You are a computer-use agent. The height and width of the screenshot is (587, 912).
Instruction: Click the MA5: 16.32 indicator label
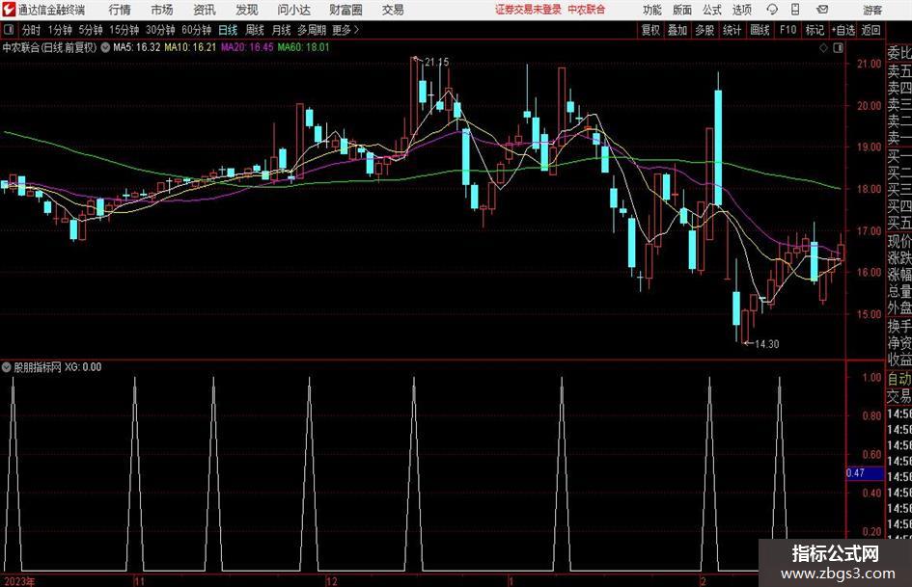137,47
